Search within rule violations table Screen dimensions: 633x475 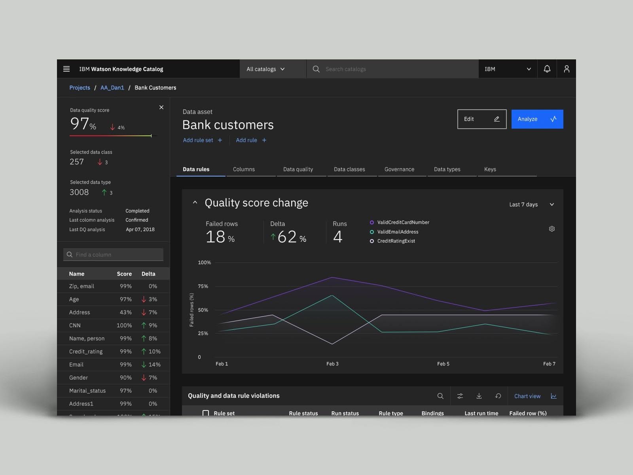coord(440,396)
